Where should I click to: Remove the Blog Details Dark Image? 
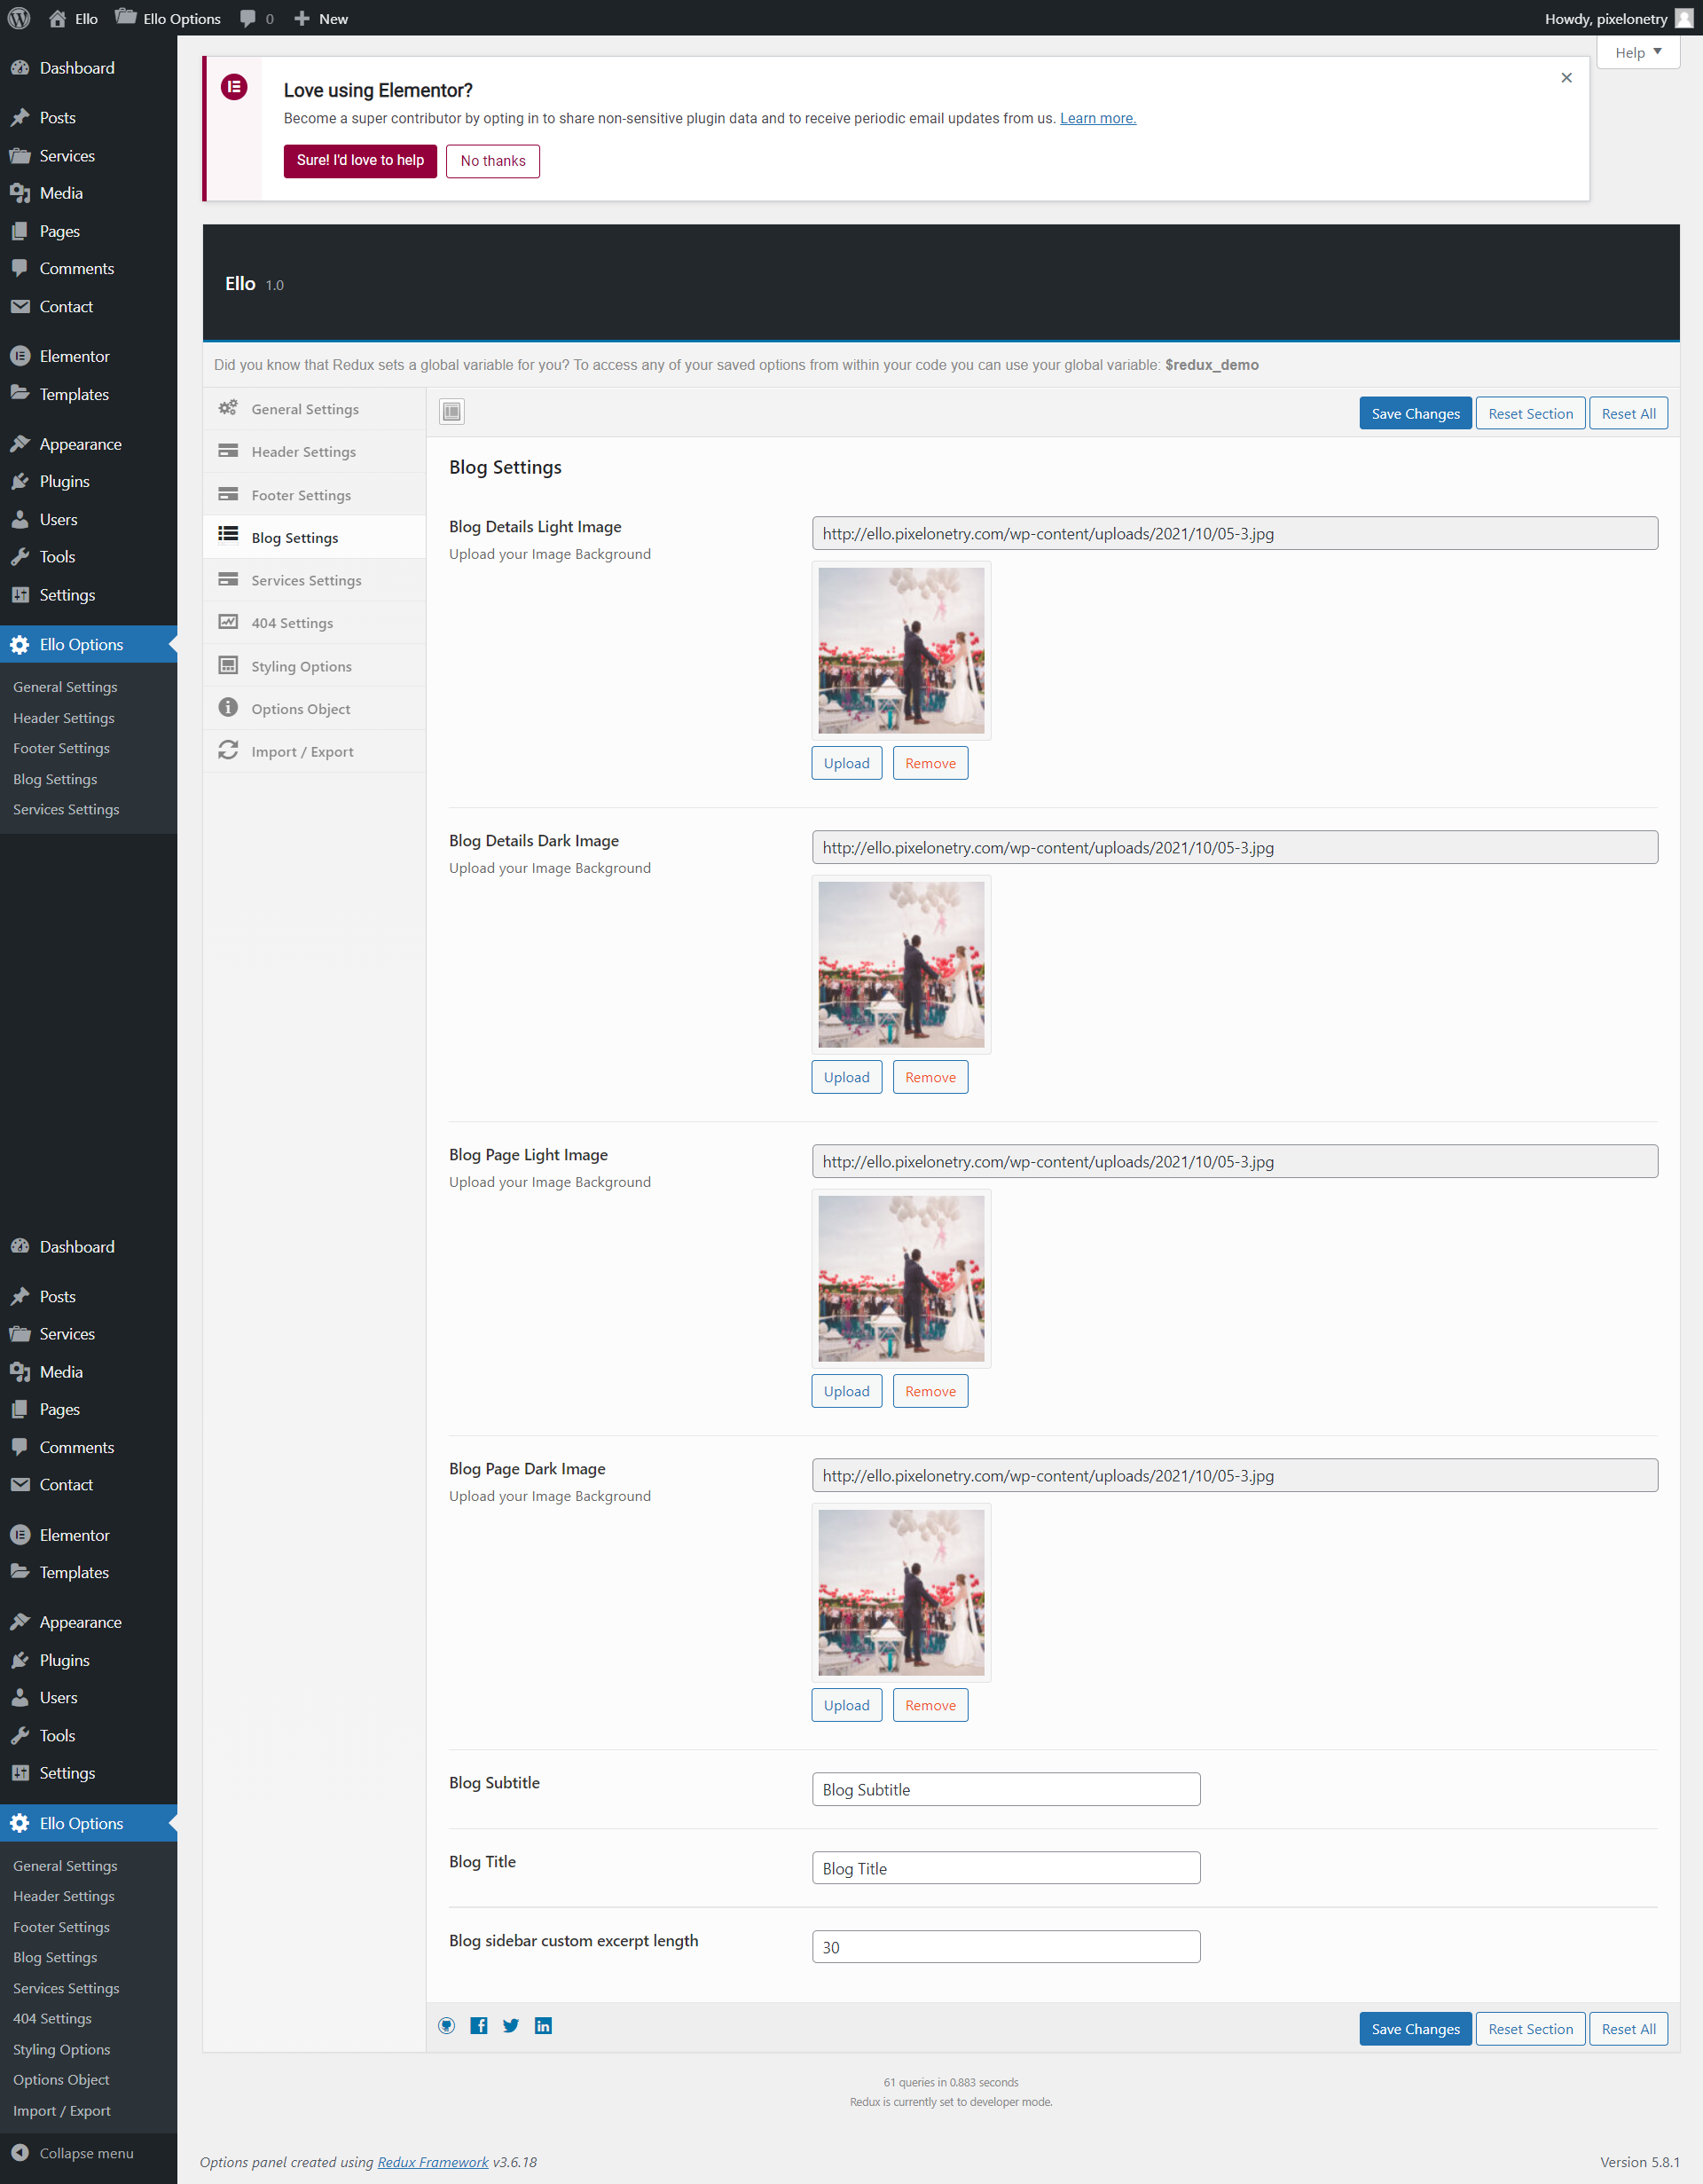929,1077
